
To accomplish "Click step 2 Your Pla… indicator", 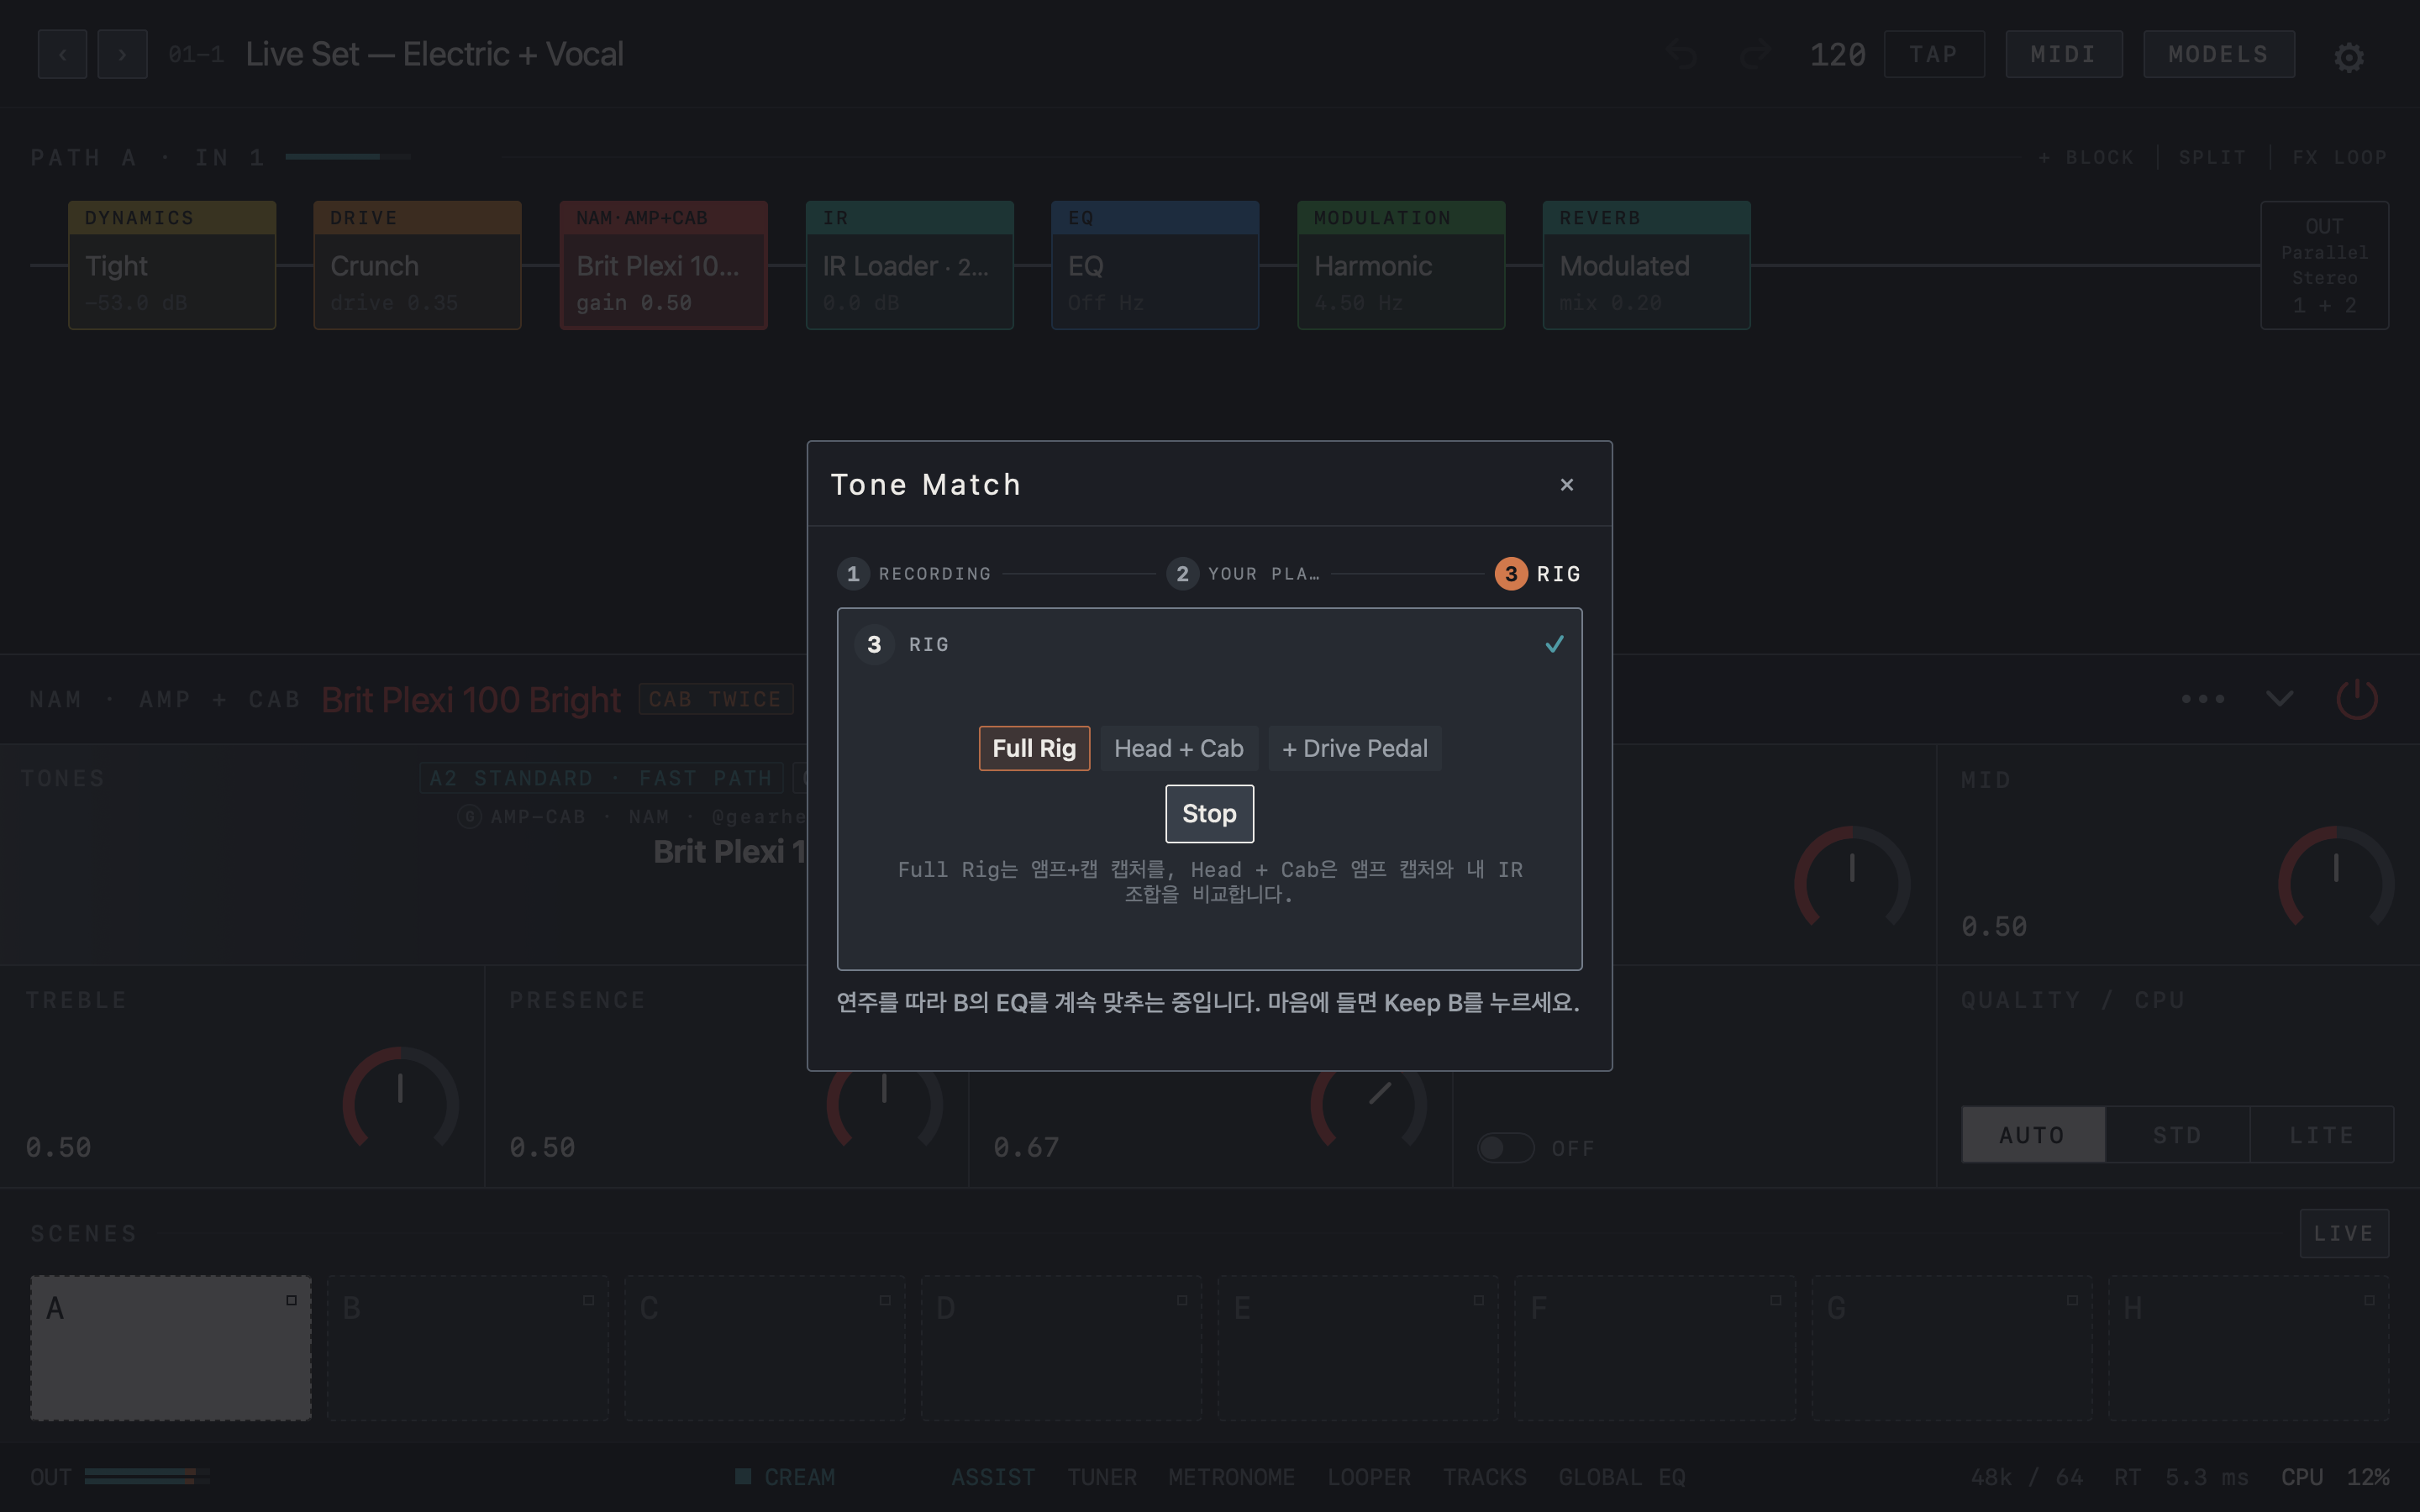I will (1243, 574).
